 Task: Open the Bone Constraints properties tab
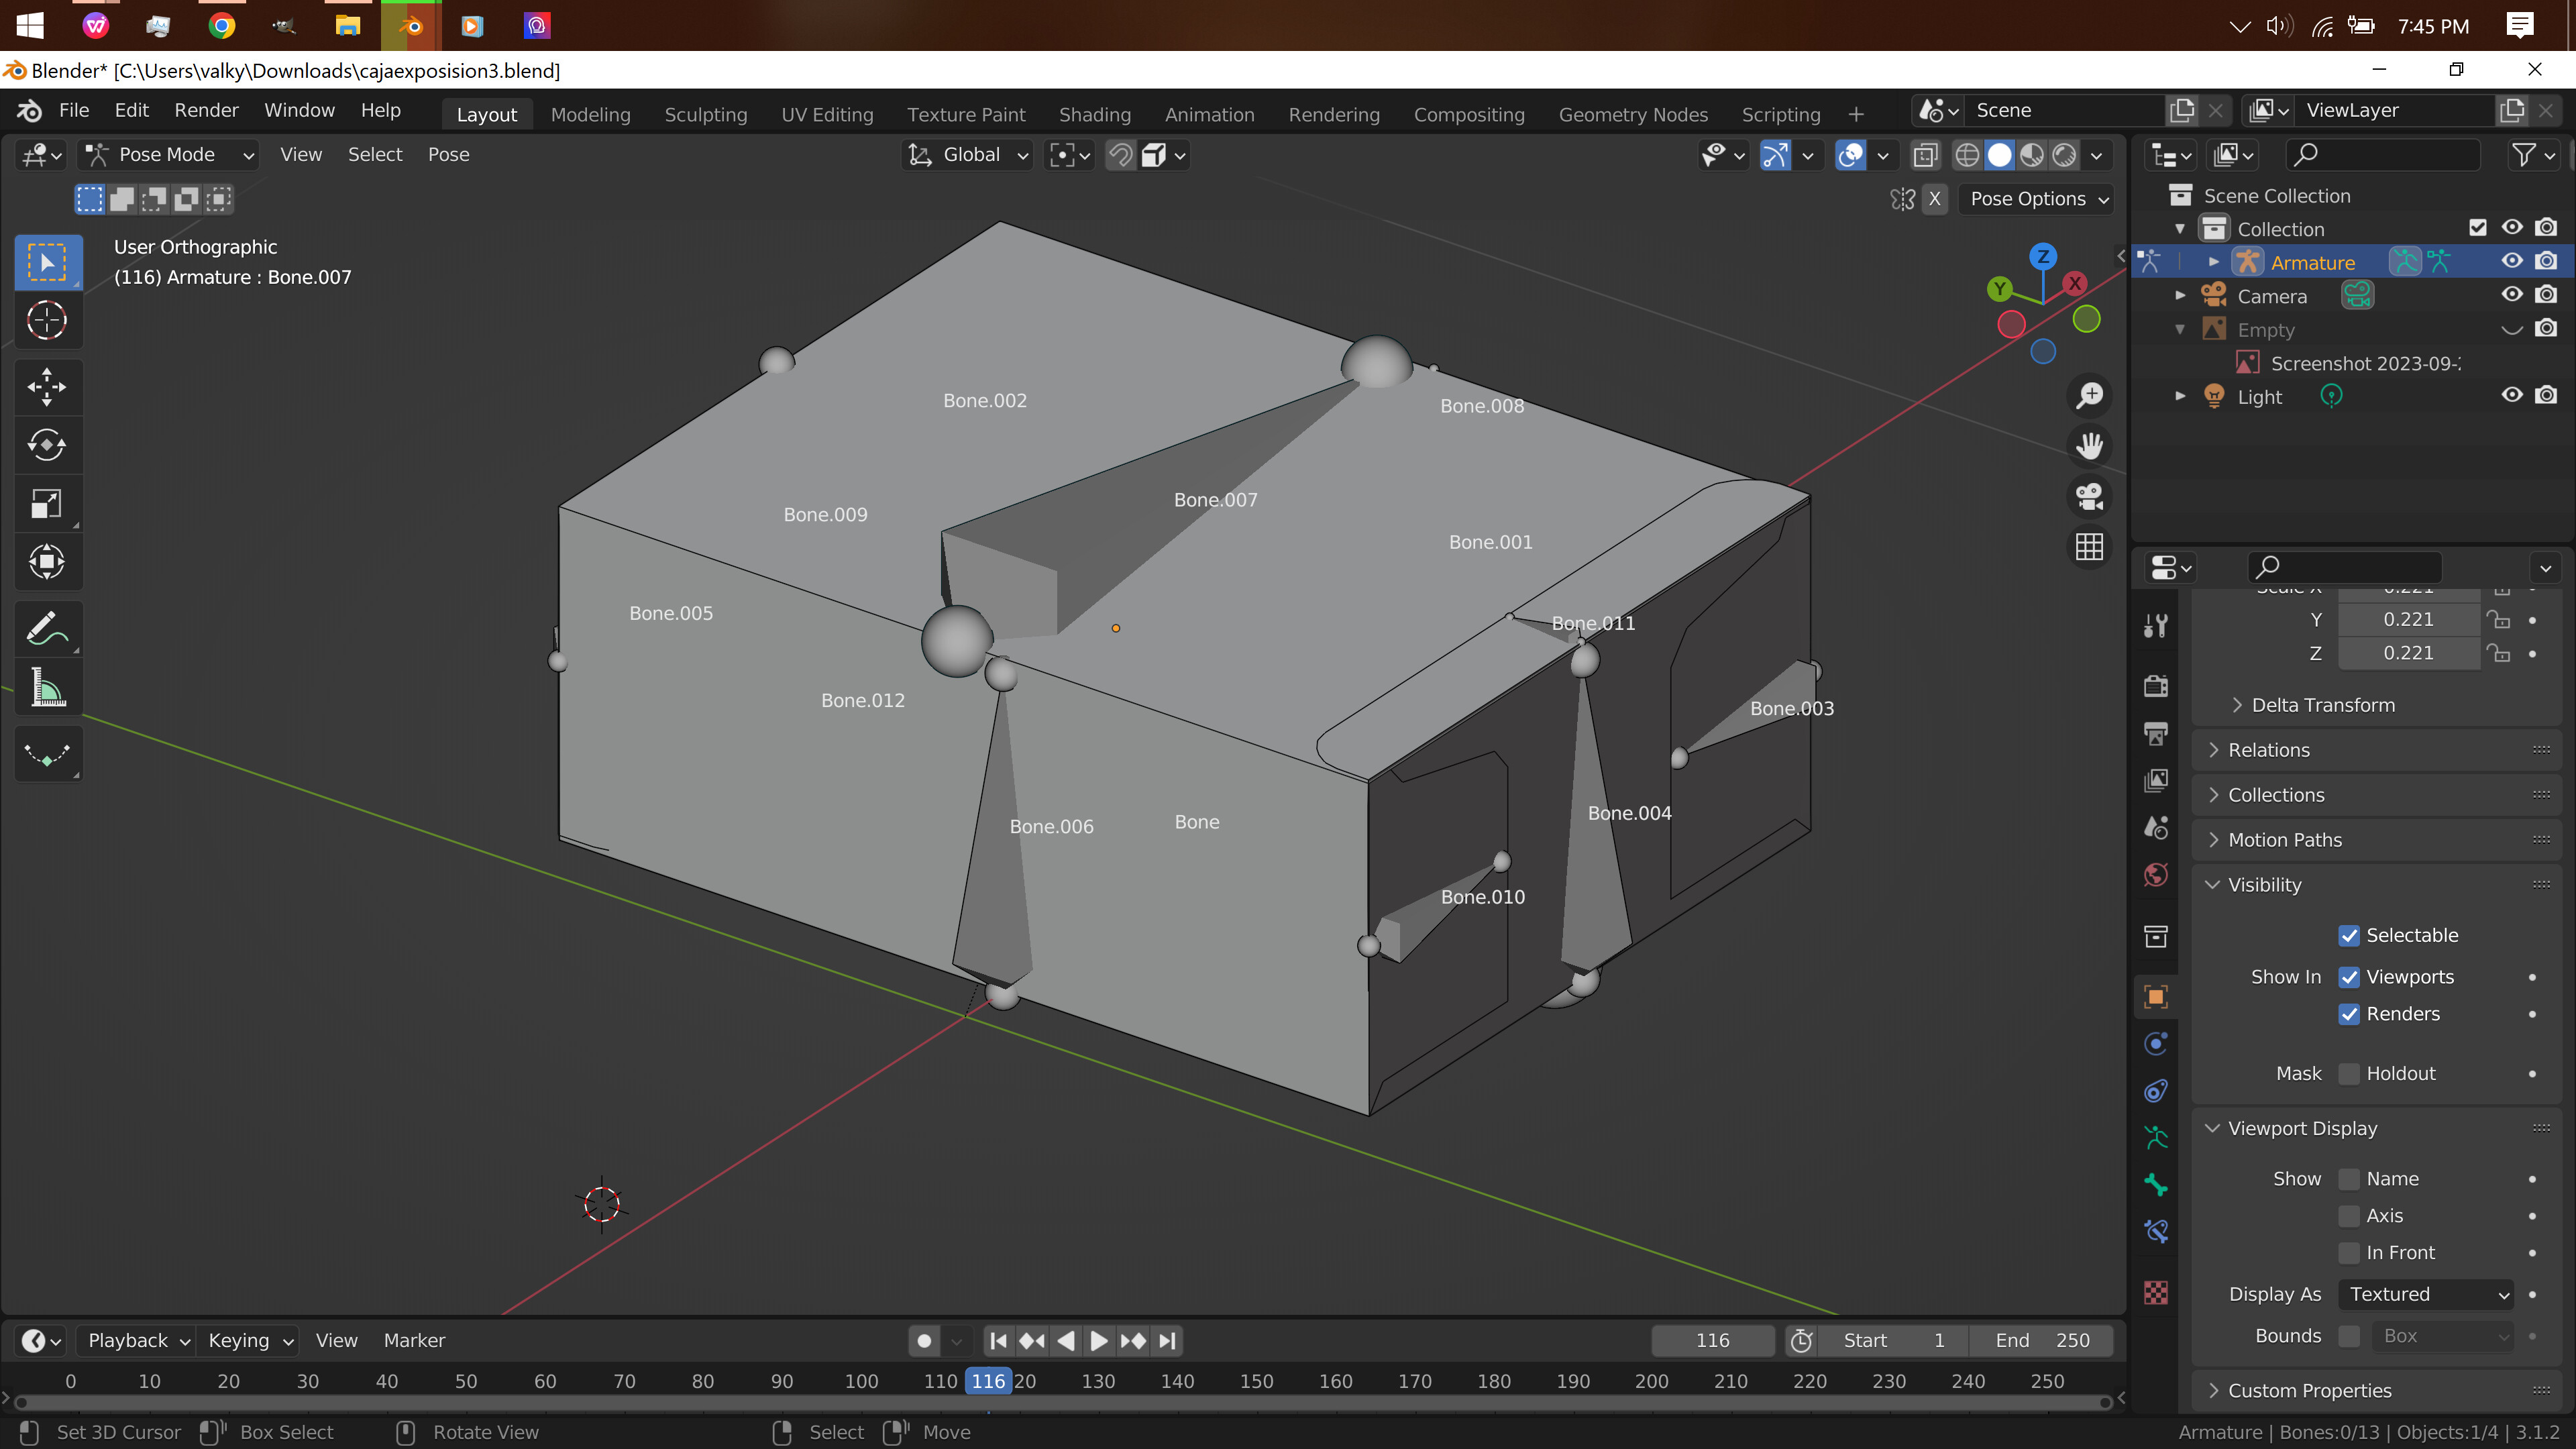(2156, 1231)
